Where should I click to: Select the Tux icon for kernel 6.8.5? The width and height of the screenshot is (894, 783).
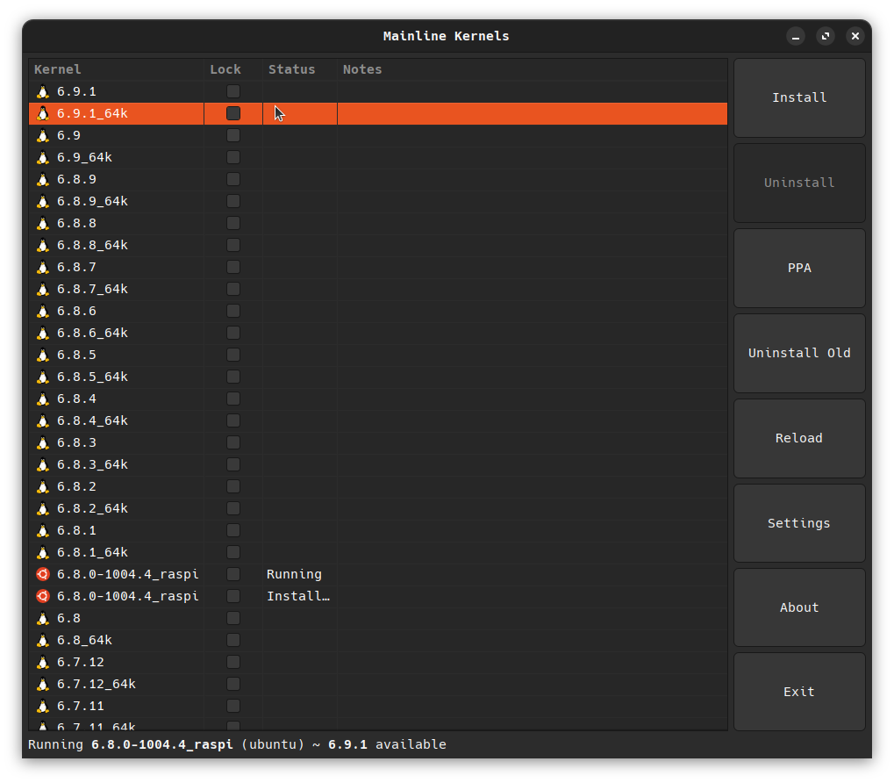pos(43,355)
